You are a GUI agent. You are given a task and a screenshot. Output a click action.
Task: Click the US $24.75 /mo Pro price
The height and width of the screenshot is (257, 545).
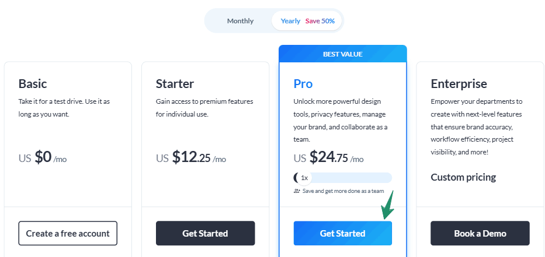(328, 157)
